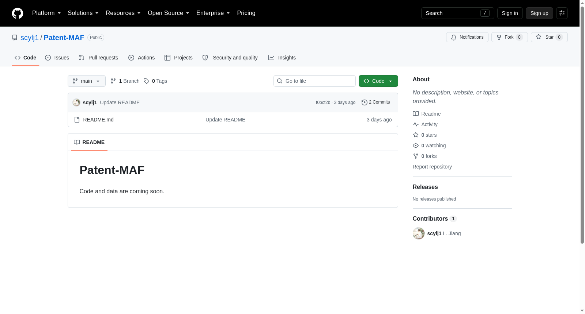Click the README book icon in file header
The width and height of the screenshot is (585, 314).
click(77, 142)
